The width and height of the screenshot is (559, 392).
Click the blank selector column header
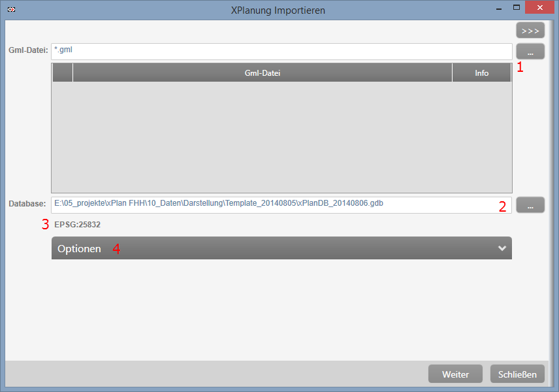point(62,73)
